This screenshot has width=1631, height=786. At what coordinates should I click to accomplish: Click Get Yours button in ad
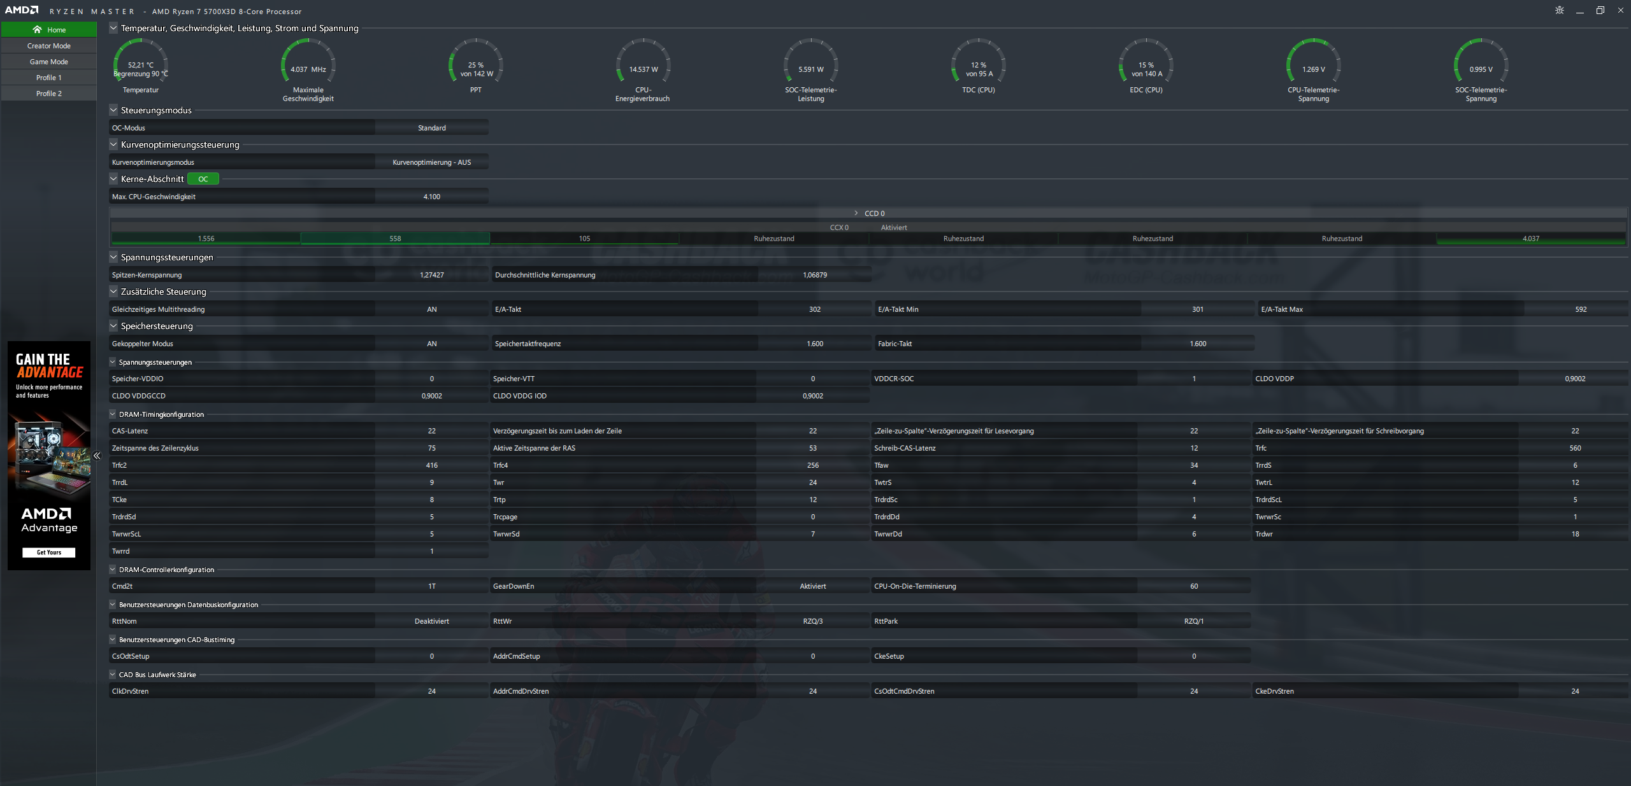pyautogui.click(x=48, y=552)
